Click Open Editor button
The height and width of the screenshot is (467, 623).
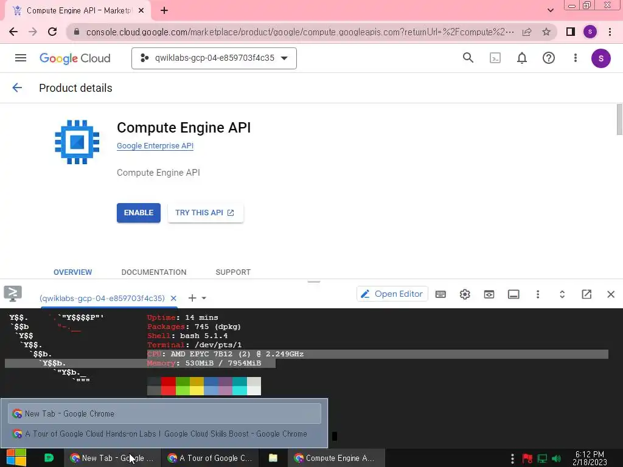click(x=392, y=294)
